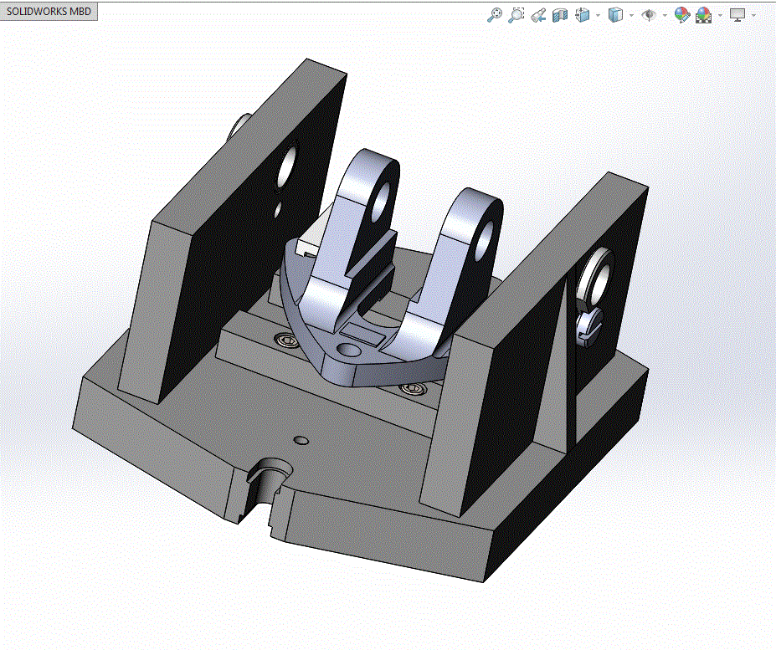Click the Previous View icon
The height and width of the screenshot is (650, 776).
(x=538, y=15)
